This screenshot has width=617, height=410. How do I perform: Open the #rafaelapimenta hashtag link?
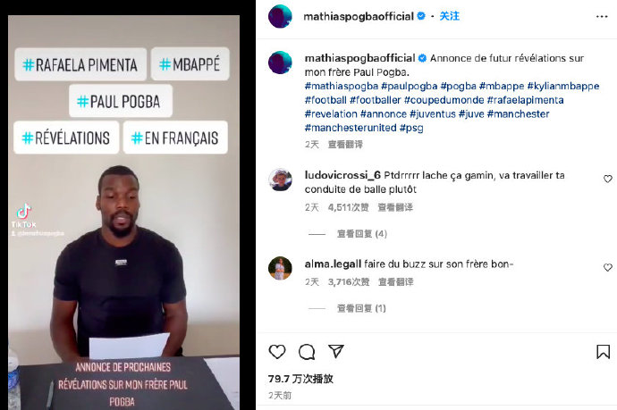[525, 100]
